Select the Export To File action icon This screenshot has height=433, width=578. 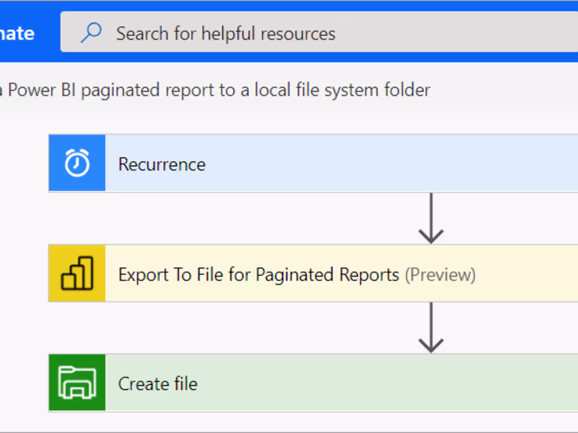click(77, 273)
